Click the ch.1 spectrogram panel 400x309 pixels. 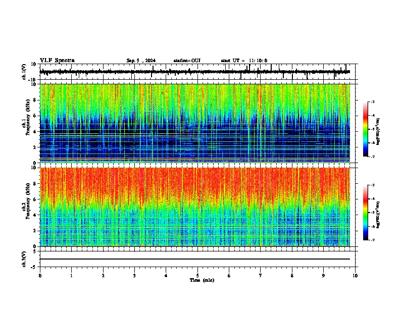pyautogui.click(x=195, y=123)
